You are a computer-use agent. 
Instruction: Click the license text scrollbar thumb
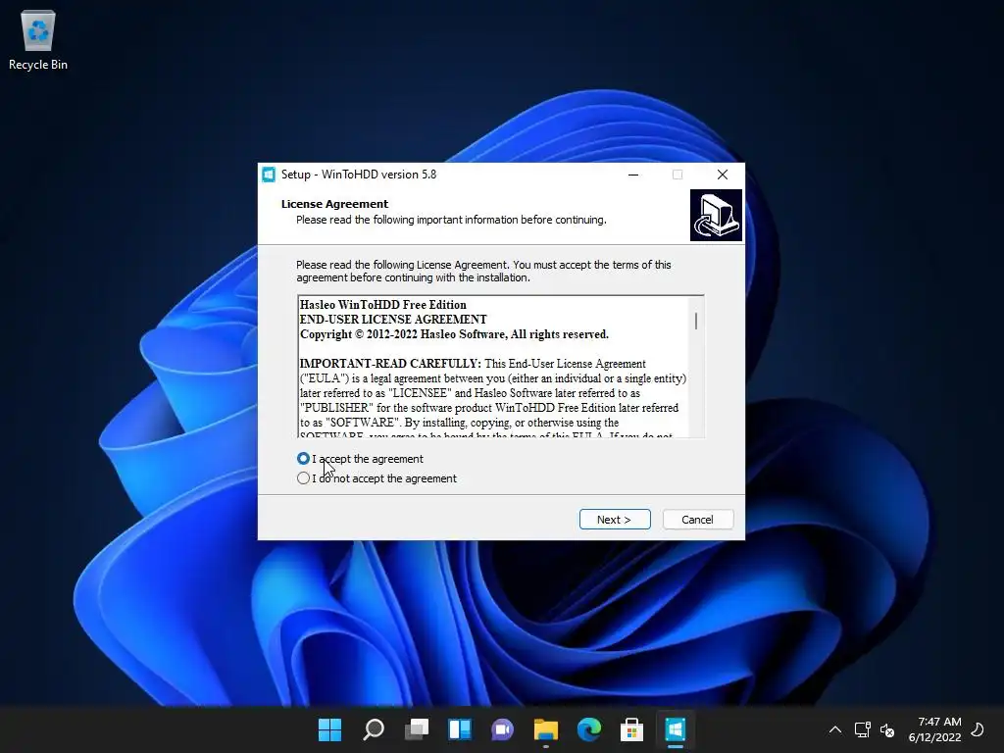click(696, 321)
